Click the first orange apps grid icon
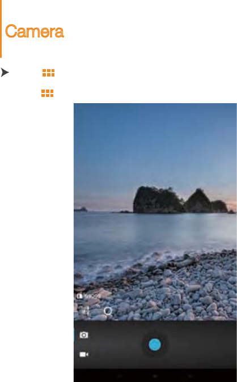237x382 pixels. 48,73
